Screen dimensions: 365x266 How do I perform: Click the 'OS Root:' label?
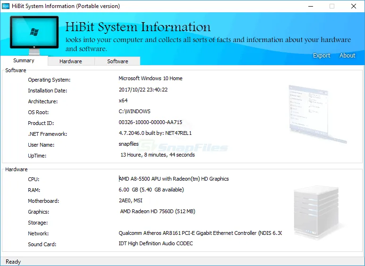coord(38,112)
